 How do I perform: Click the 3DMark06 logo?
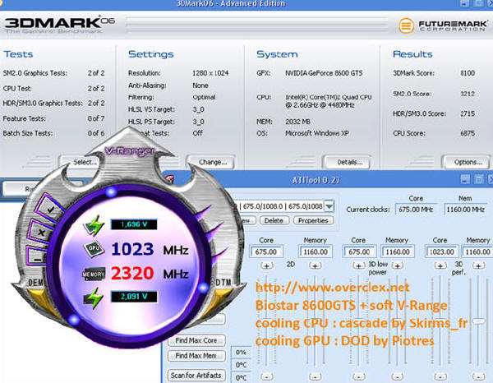pos(59,24)
